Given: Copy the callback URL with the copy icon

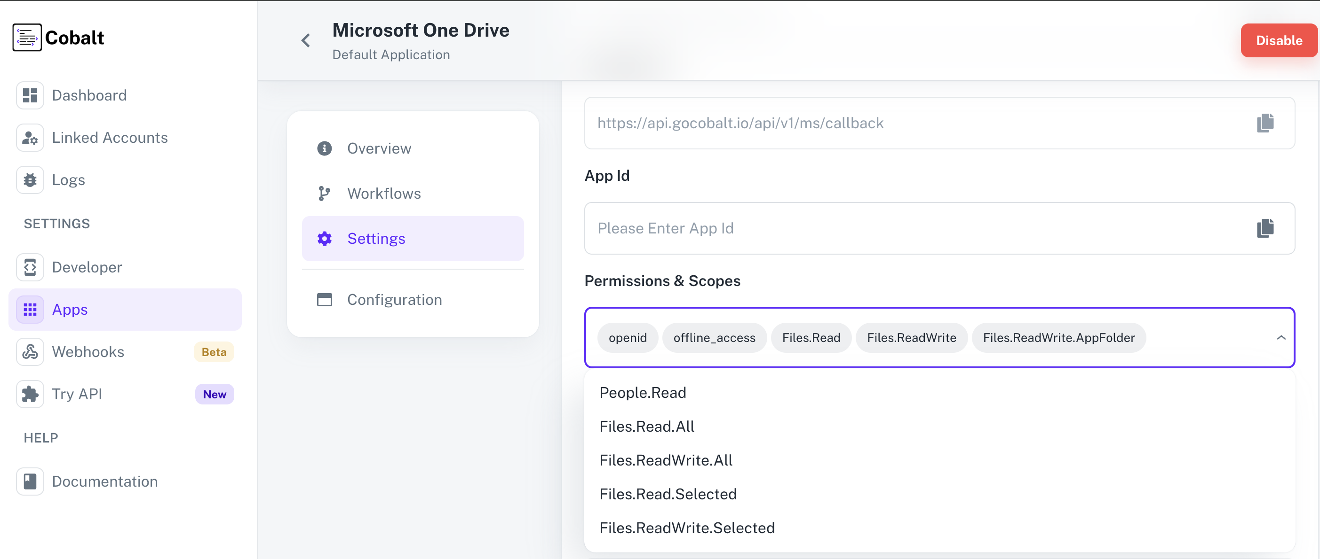Looking at the screenshot, I should pyautogui.click(x=1264, y=123).
